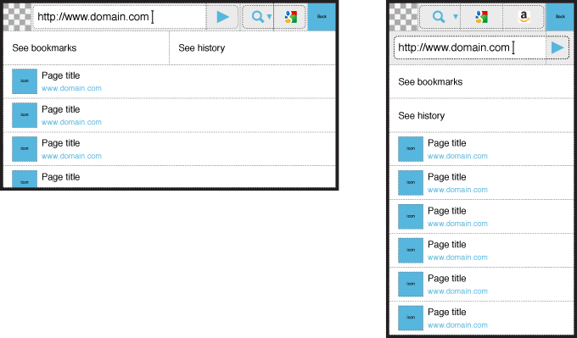Select first Page title text in landscape mockup
This screenshot has height=338, width=577.
coord(61,75)
